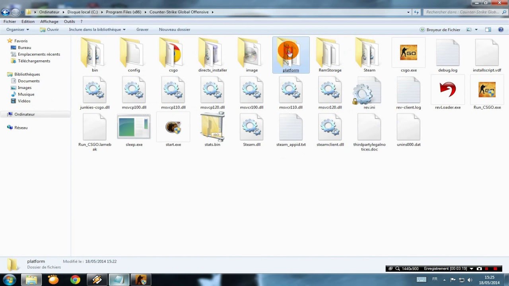Viewport: 509px width, 286px height.
Task: Click Ordinateur in the address breadcrumb
Action: (49, 12)
